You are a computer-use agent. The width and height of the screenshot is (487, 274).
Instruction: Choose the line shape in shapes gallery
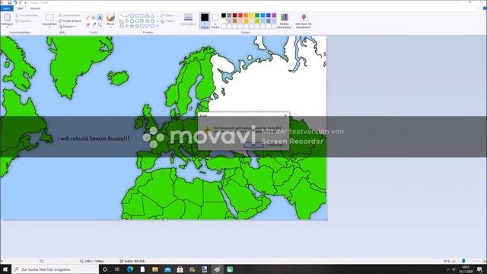tap(122, 15)
